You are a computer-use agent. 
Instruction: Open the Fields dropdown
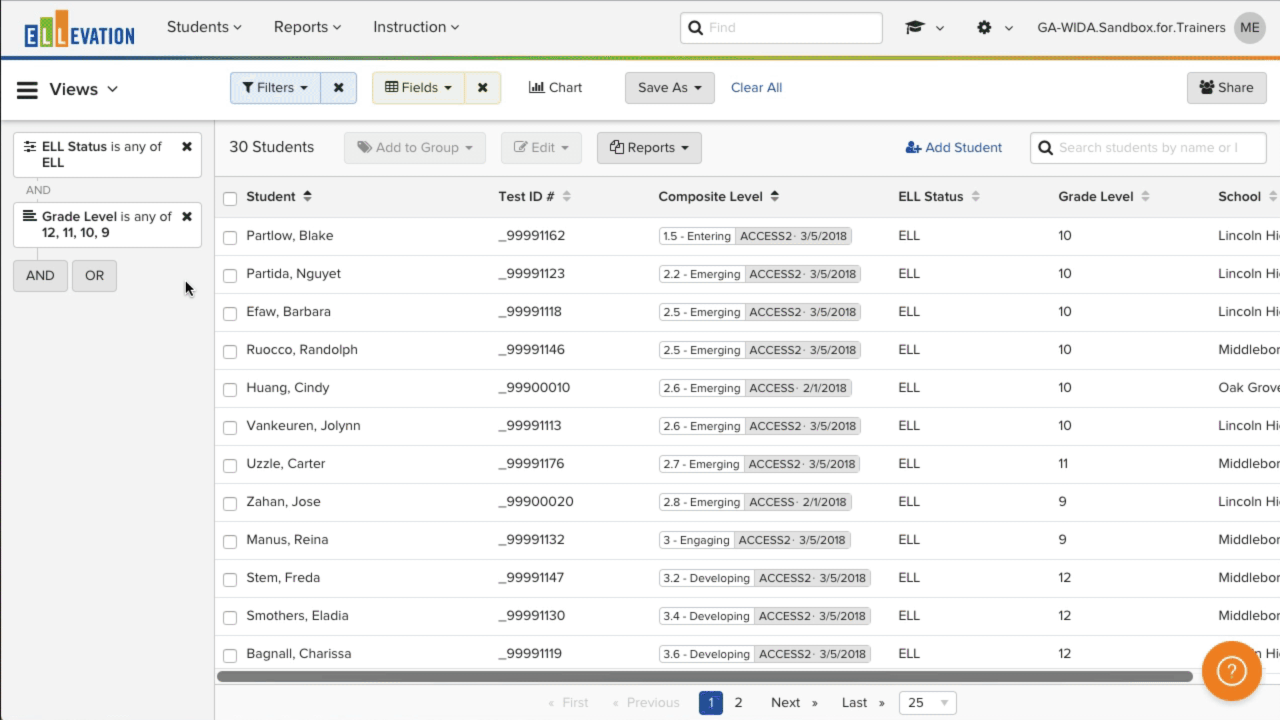tap(419, 88)
